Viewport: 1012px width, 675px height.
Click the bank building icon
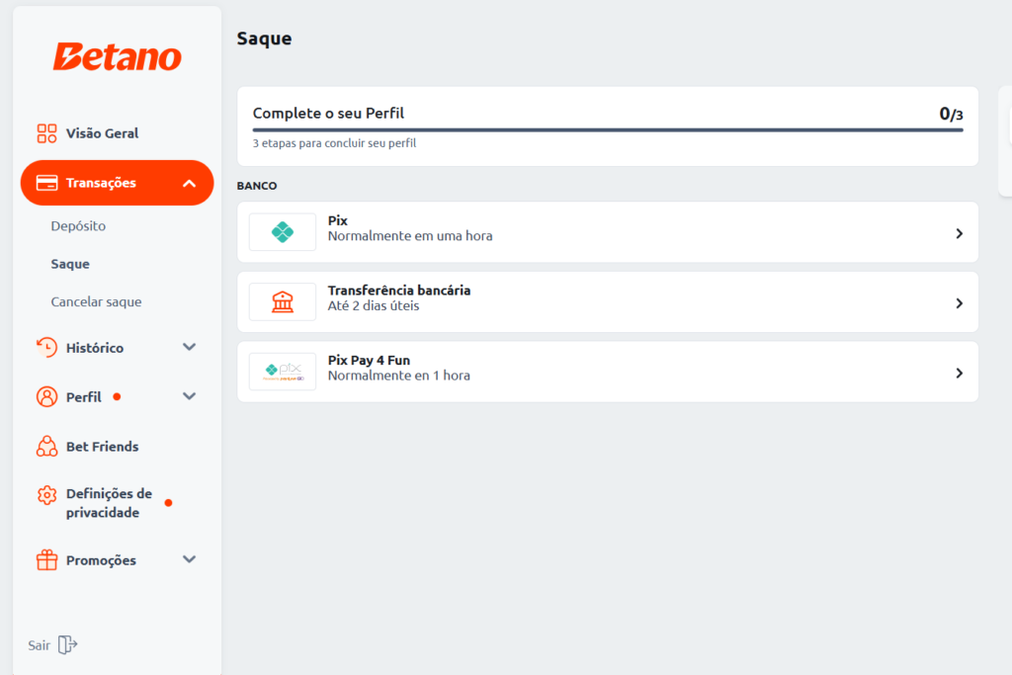(283, 302)
